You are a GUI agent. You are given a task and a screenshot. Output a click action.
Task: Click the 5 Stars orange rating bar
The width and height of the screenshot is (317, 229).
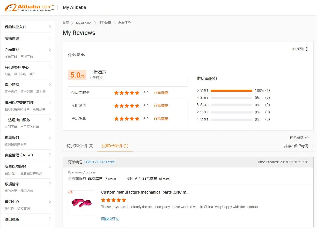pos(231,90)
